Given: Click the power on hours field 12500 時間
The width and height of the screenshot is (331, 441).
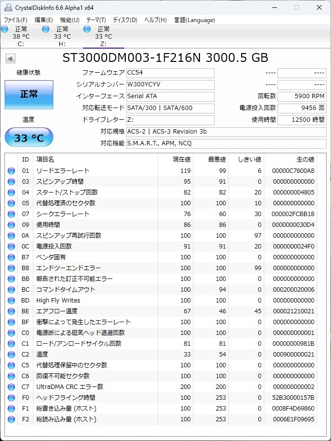Looking at the screenshot, I should tap(302, 120).
